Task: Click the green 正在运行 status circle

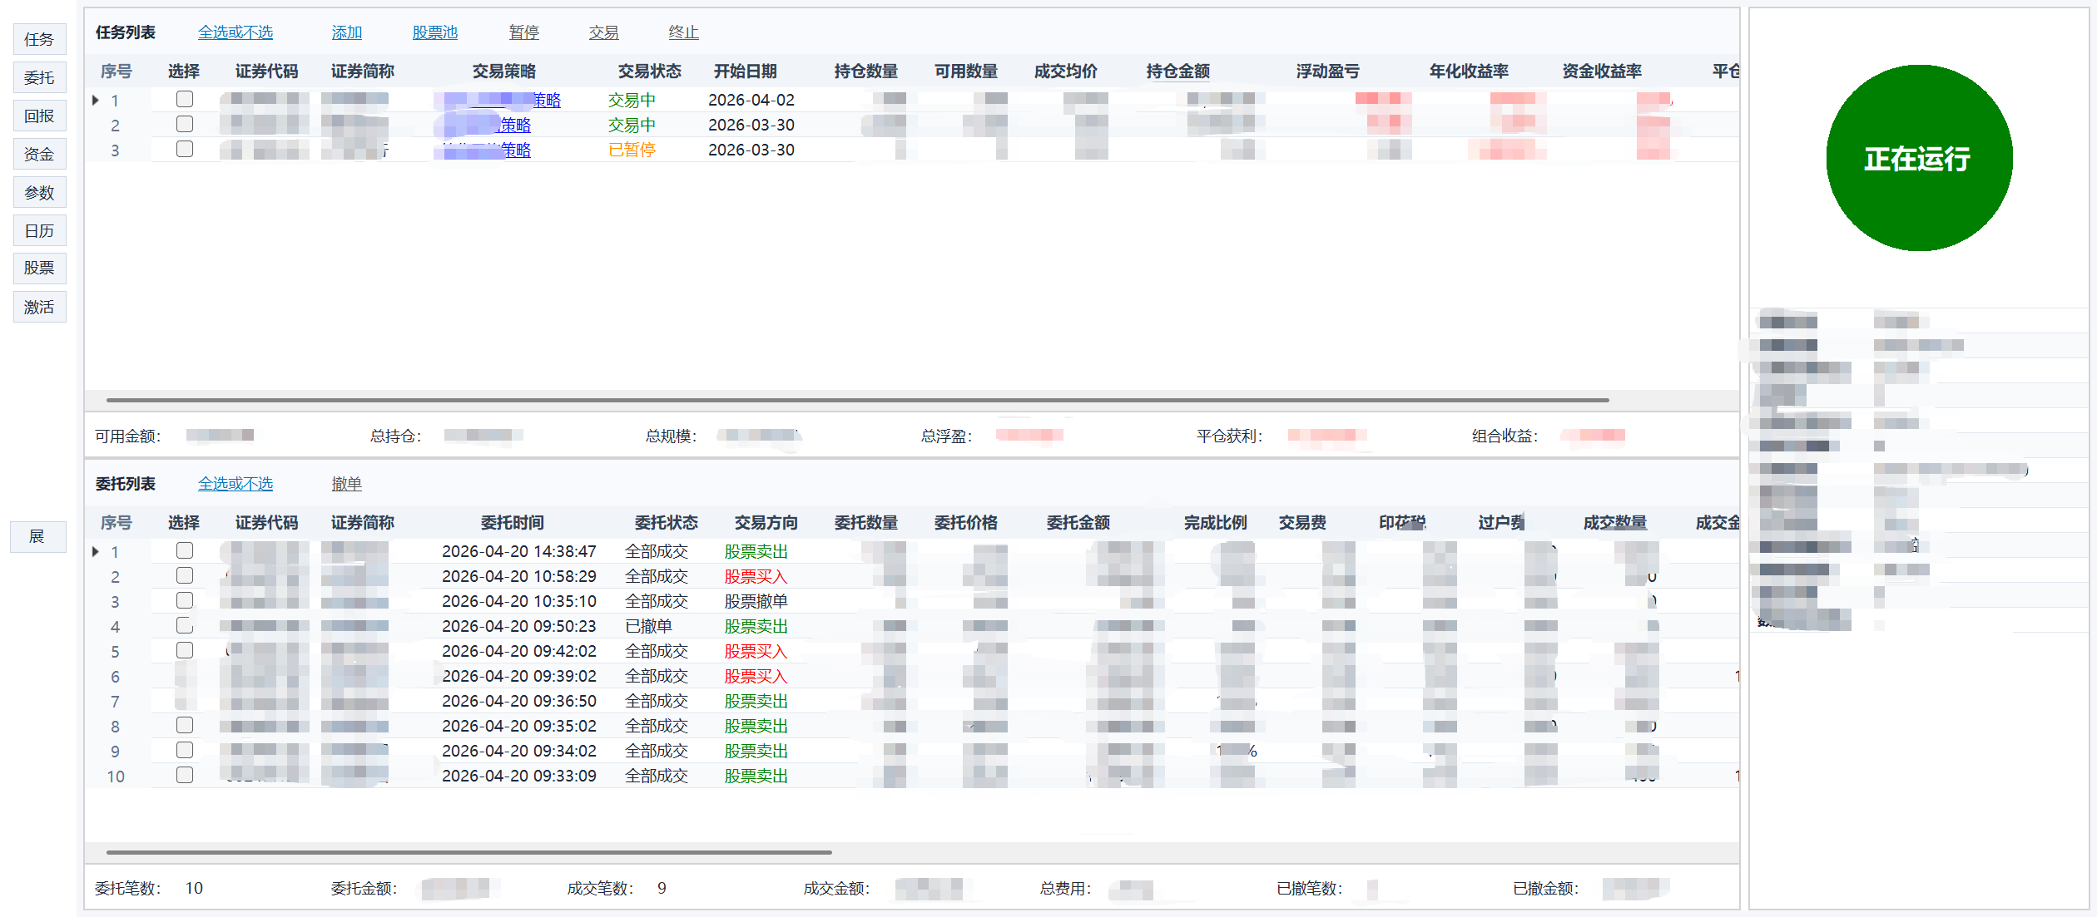Action: [x=1918, y=158]
